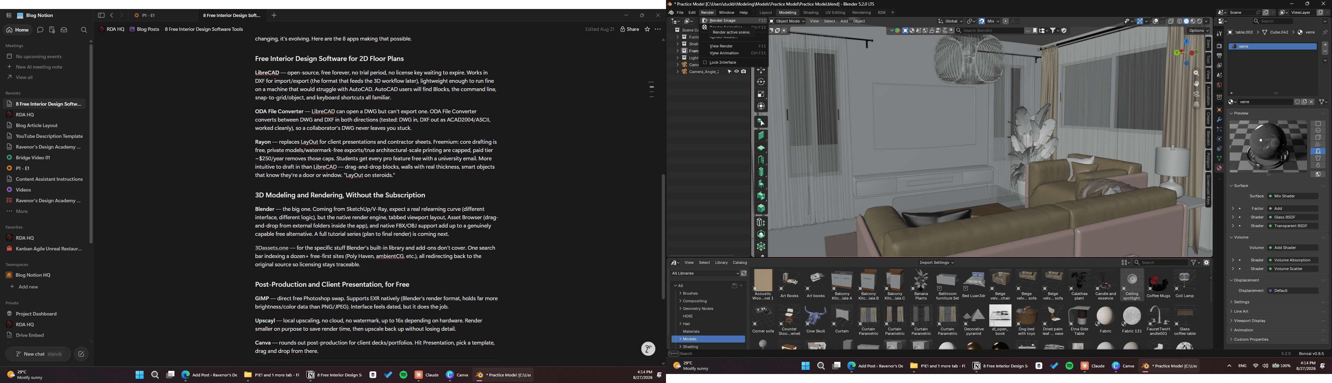Open the Import Settings dropdown
Viewport: 1332px width, 383px height.
(x=937, y=263)
